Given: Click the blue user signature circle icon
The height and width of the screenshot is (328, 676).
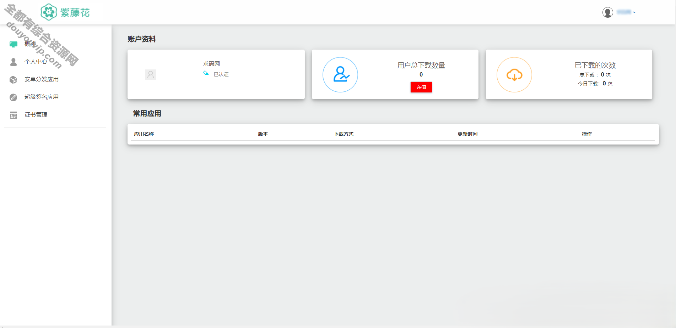Looking at the screenshot, I should (x=340, y=75).
